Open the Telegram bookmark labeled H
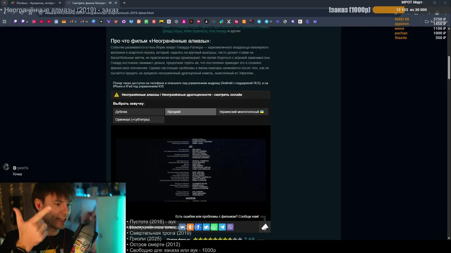The image size is (451, 253). 268,21
